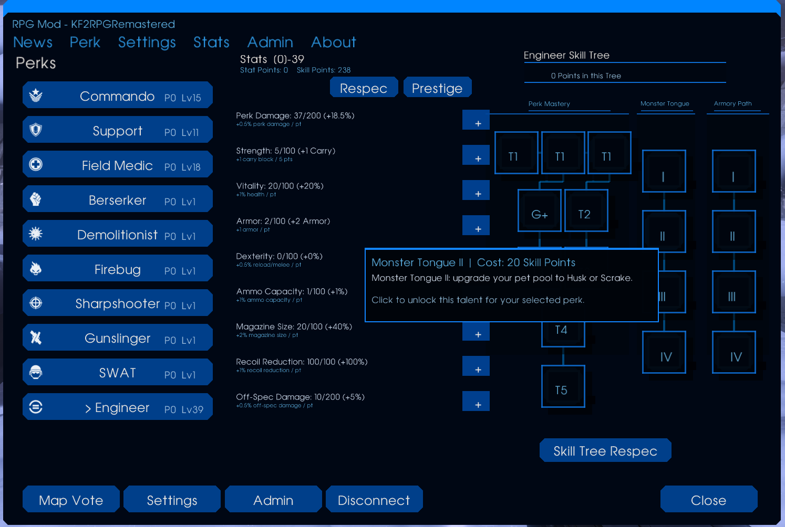Screen dimensions: 785x527
Task: Select the Field Medic perk row
Action: point(118,164)
